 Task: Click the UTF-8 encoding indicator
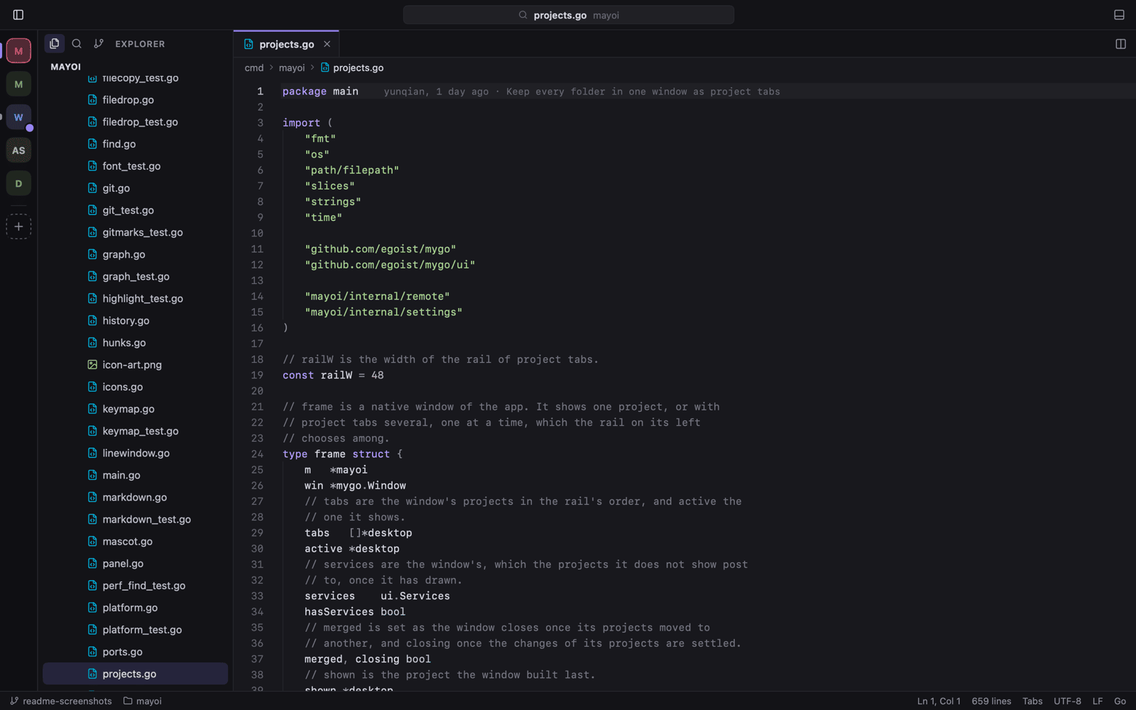point(1067,701)
